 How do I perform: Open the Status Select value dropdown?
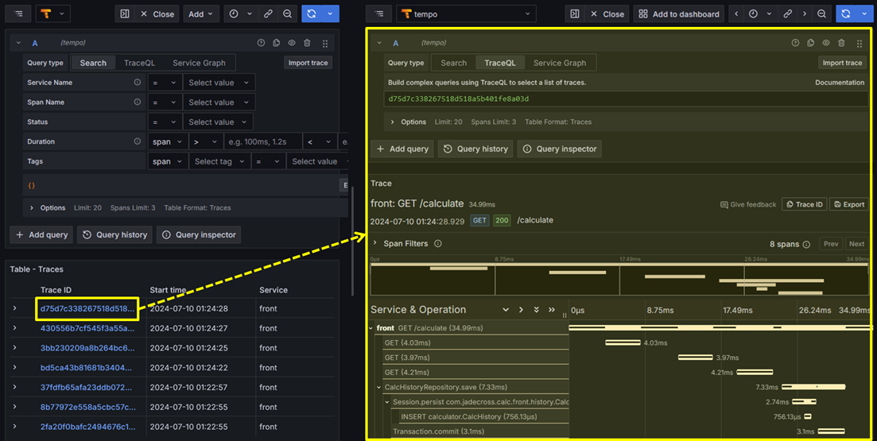click(218, 122)
